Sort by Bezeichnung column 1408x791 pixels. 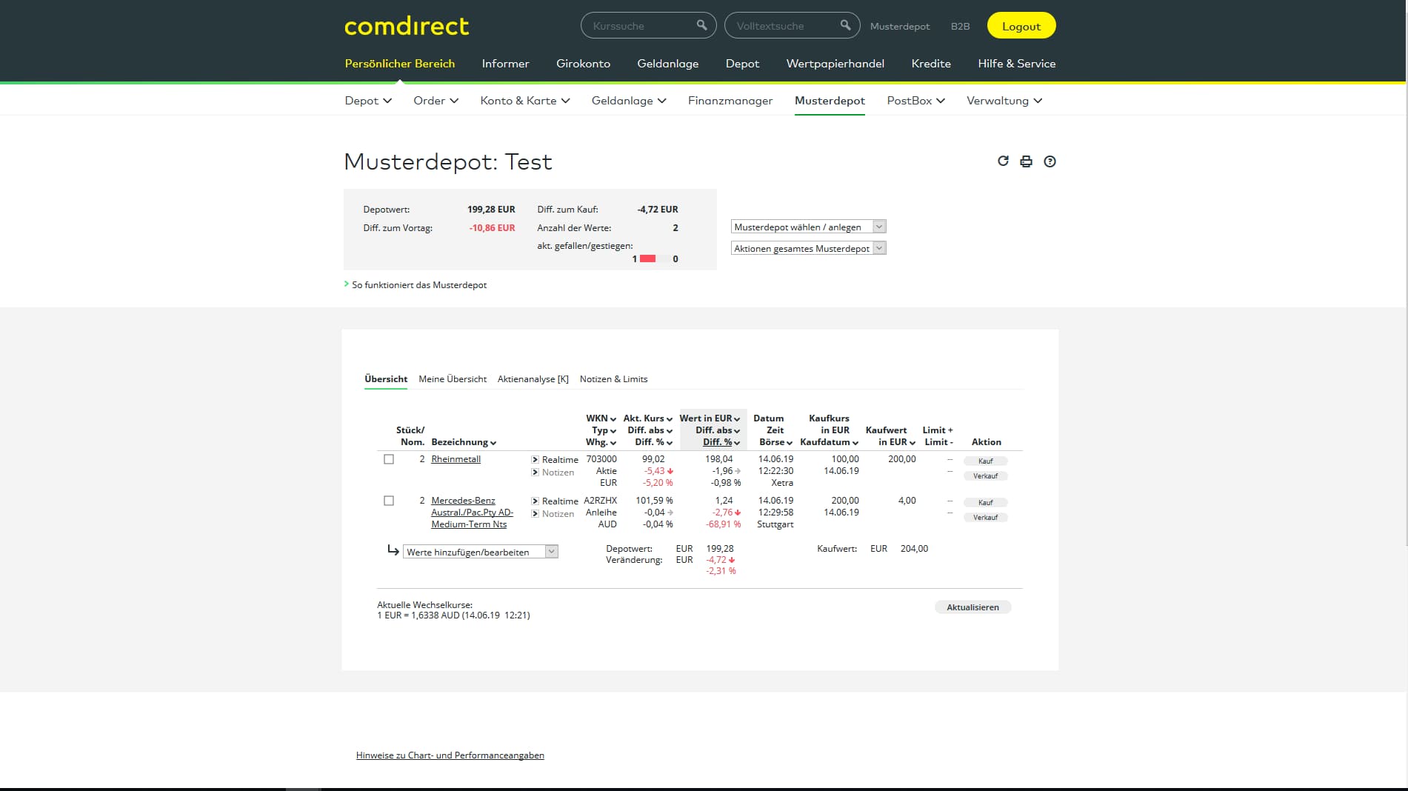(x=464, y=442)
